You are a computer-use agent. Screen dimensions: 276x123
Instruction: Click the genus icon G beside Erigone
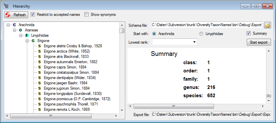click(x=33, y=41)
